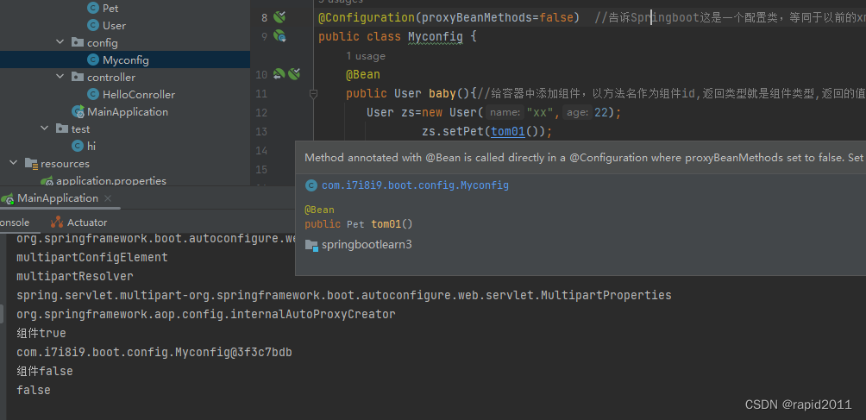
Task: Follow the tom01() method call link
Action: point(507,131)
